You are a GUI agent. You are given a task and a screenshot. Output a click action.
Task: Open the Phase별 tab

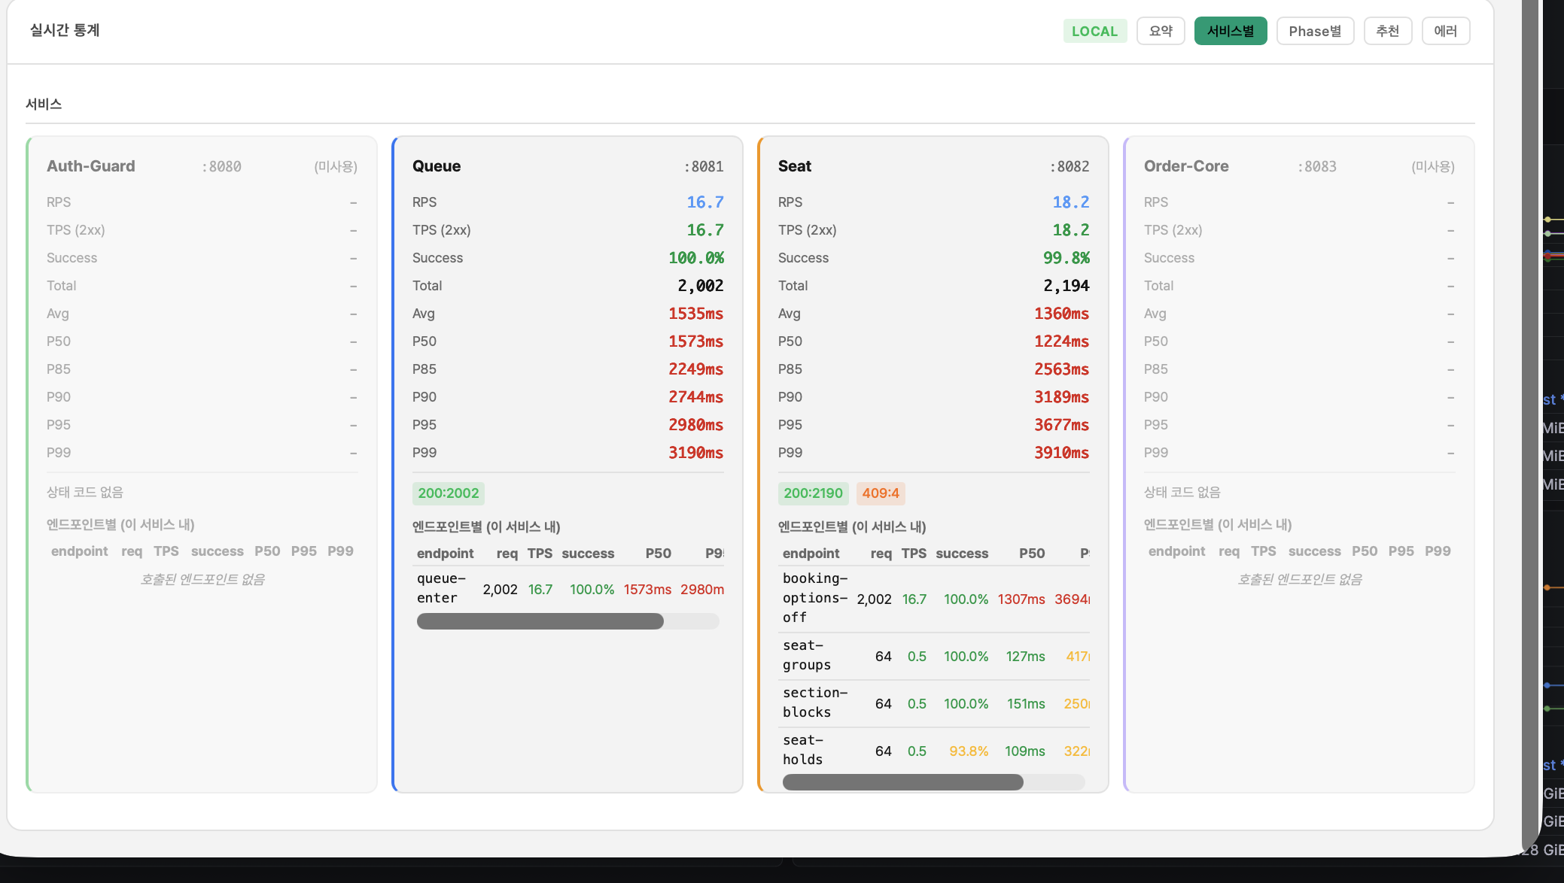(1314, 31)
